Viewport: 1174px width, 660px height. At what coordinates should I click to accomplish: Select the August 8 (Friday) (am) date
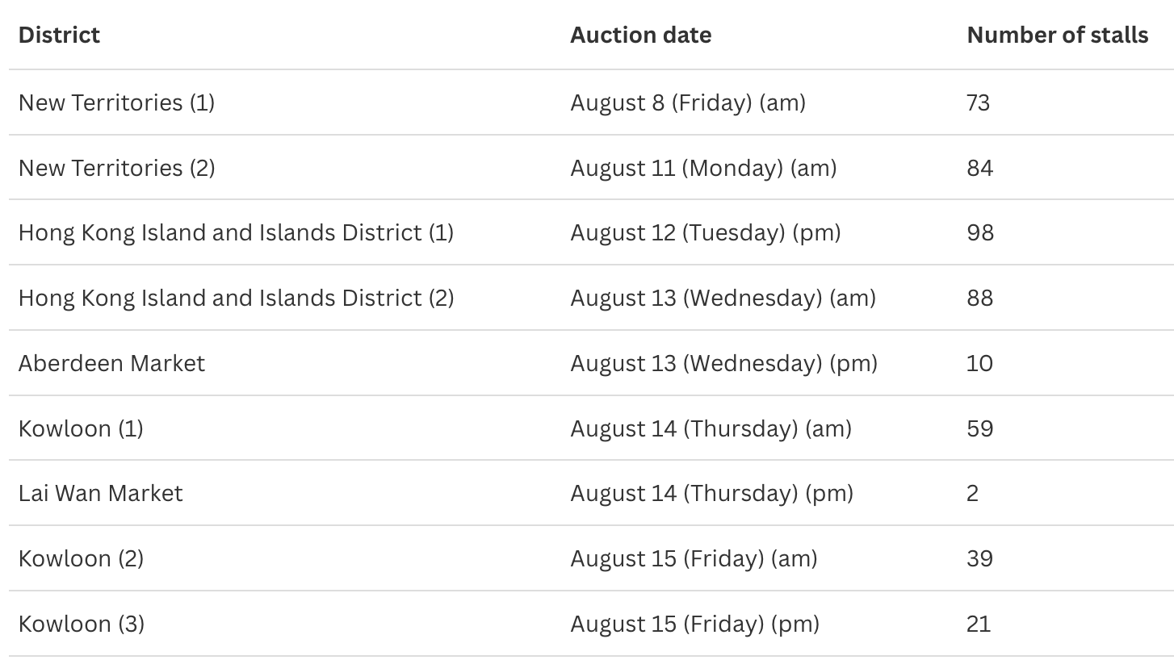tap(687, 102)
